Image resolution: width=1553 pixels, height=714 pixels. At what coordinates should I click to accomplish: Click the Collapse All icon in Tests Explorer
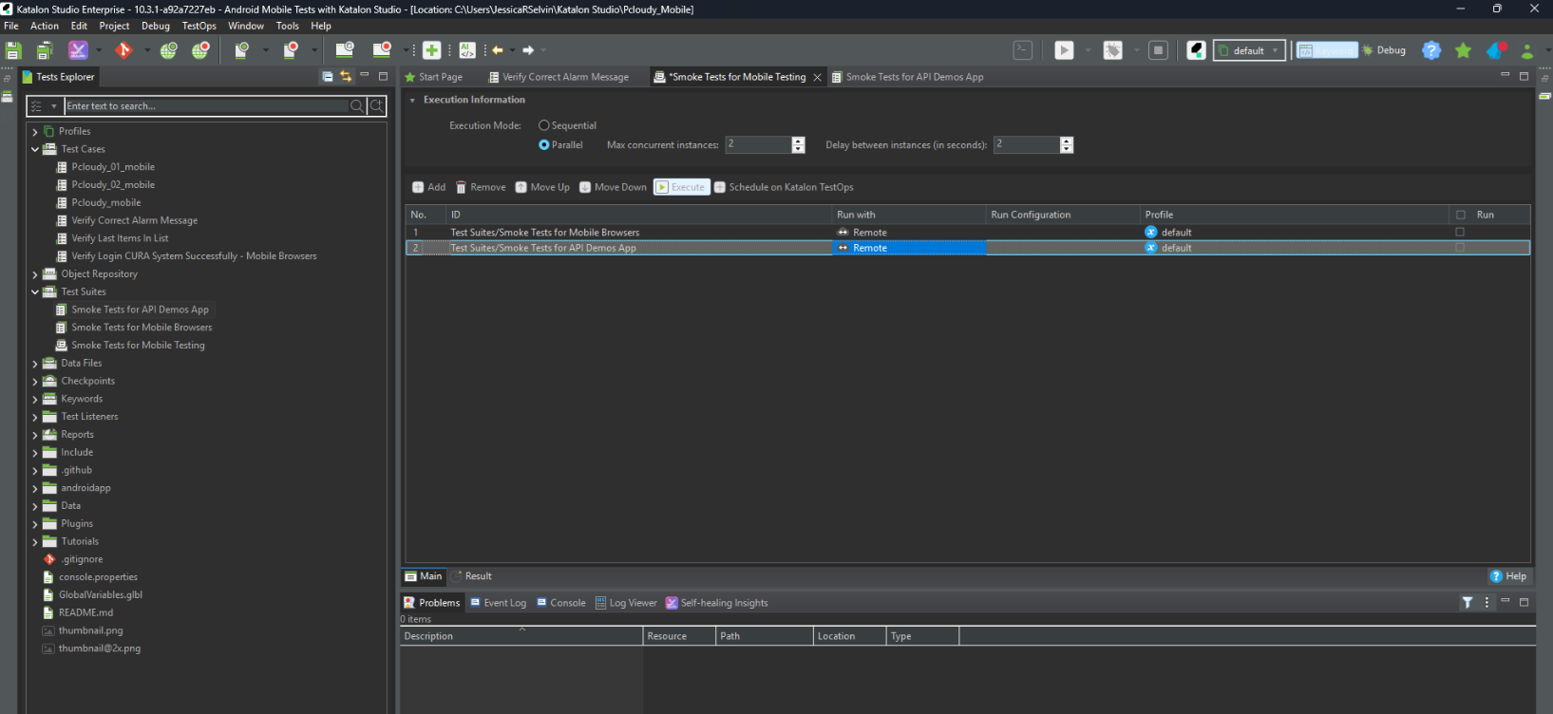(x=328, y=77)
